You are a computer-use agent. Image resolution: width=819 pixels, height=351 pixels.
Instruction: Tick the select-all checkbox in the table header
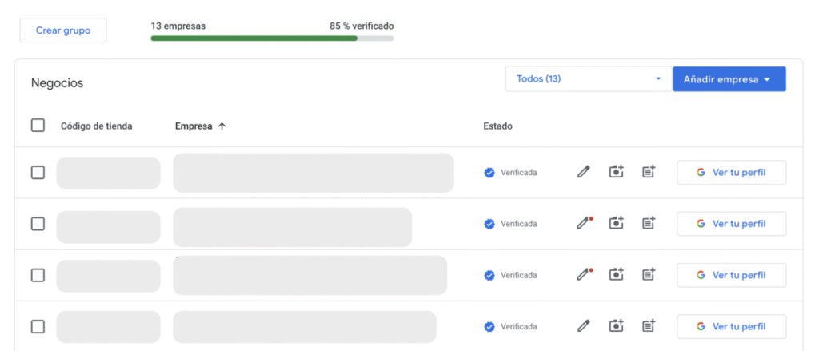38,126
